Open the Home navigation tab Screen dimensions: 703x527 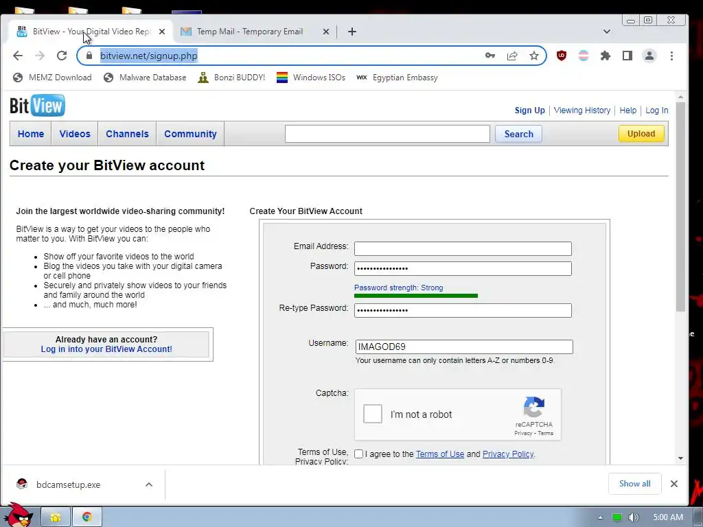pos(31,134)
